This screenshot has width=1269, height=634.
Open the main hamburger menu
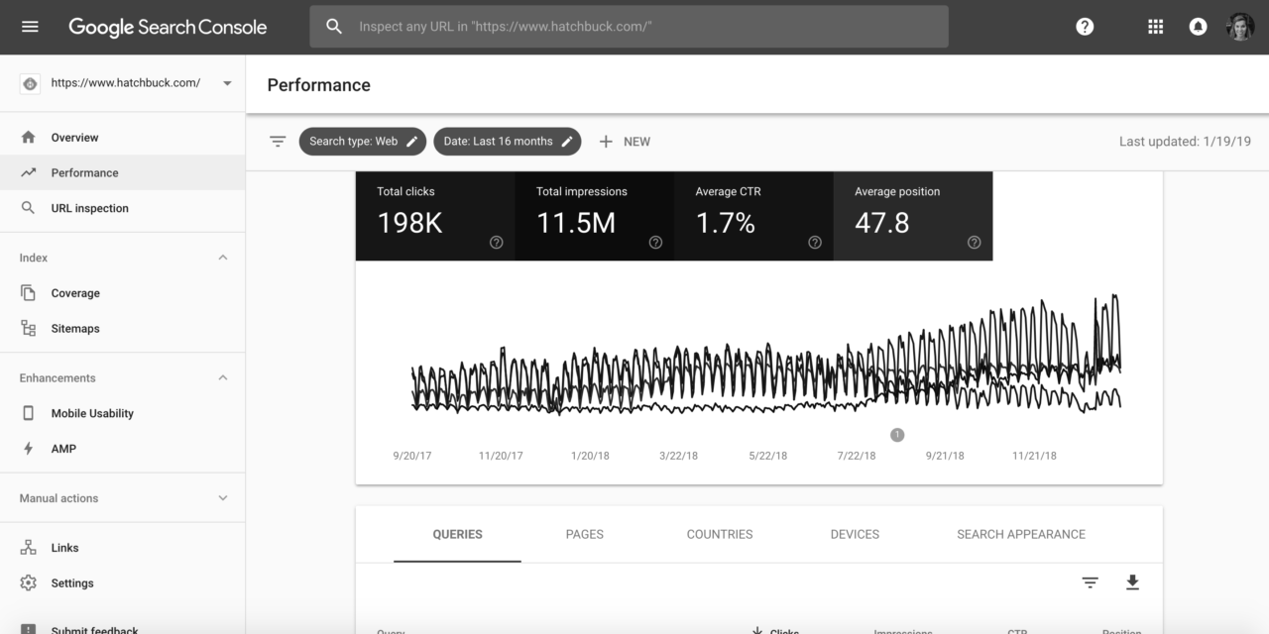click(30, 27)
